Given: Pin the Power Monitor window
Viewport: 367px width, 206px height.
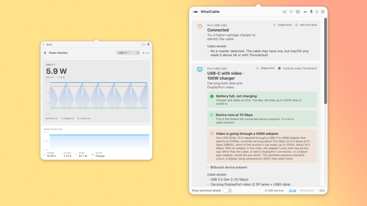Looking at the screenshot, I should click(x=148, y=45).
